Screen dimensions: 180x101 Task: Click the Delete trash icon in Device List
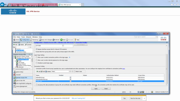19,45
